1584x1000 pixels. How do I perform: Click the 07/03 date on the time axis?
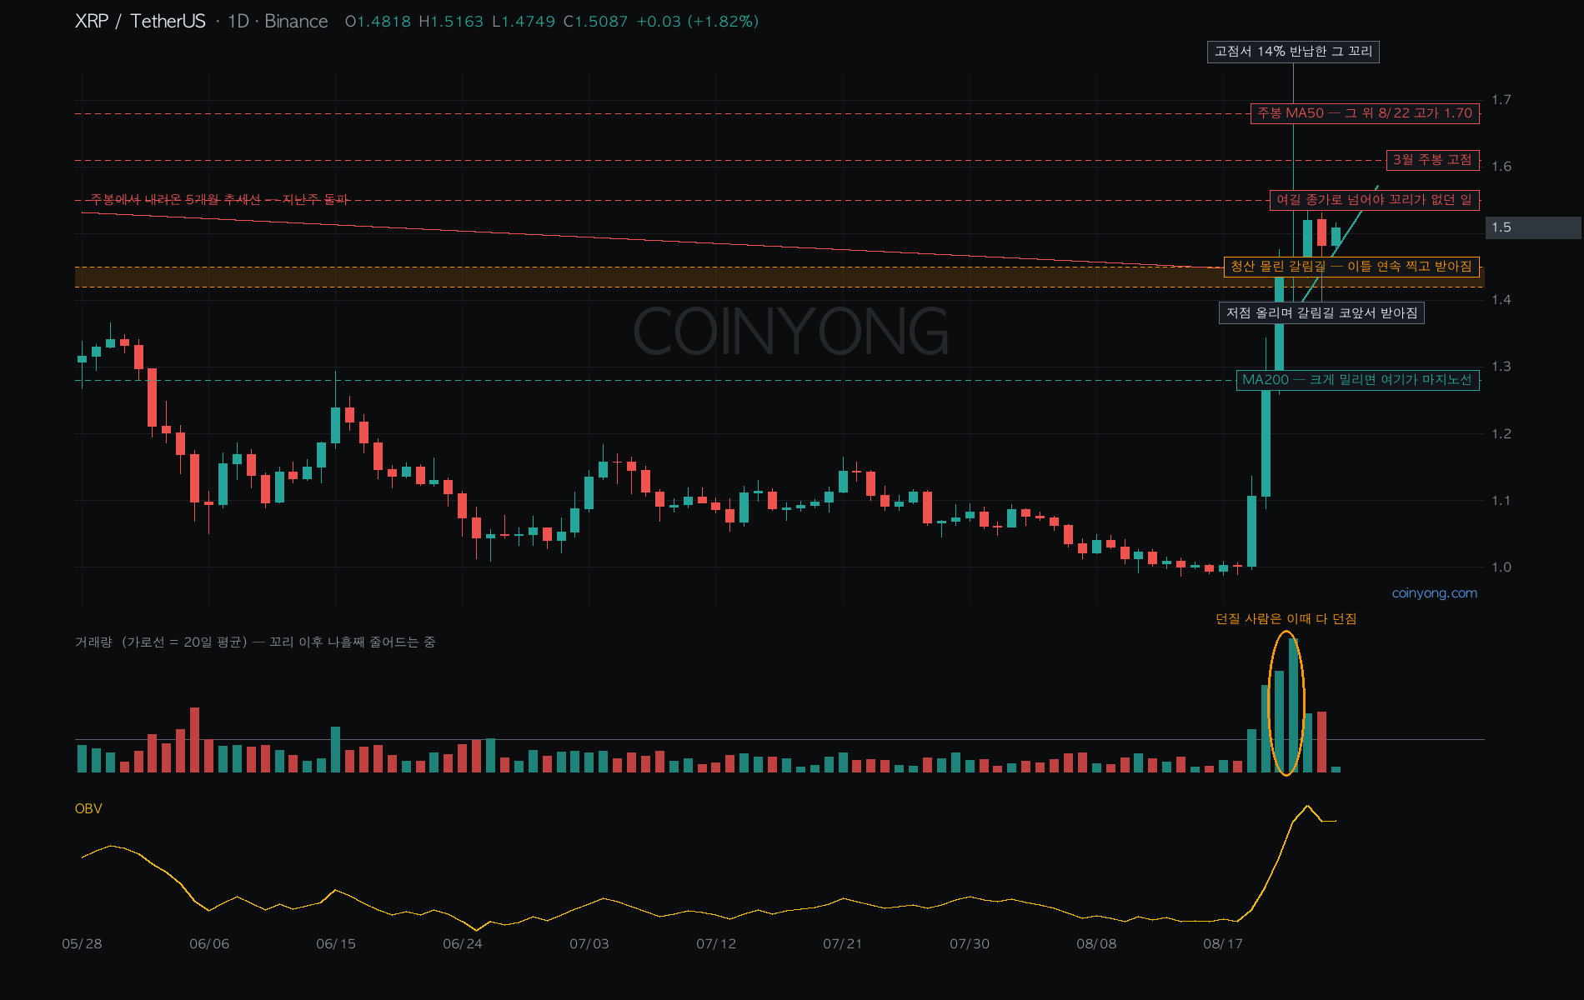(x=589, y=944)
